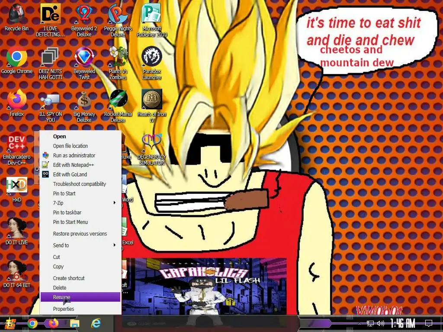Image resolution: width=443 pixels, height=332 pixels.
Task: Launch Rocket Mania Deluxe shortcut
Action: pyautogui.click(x=118, y=106)
